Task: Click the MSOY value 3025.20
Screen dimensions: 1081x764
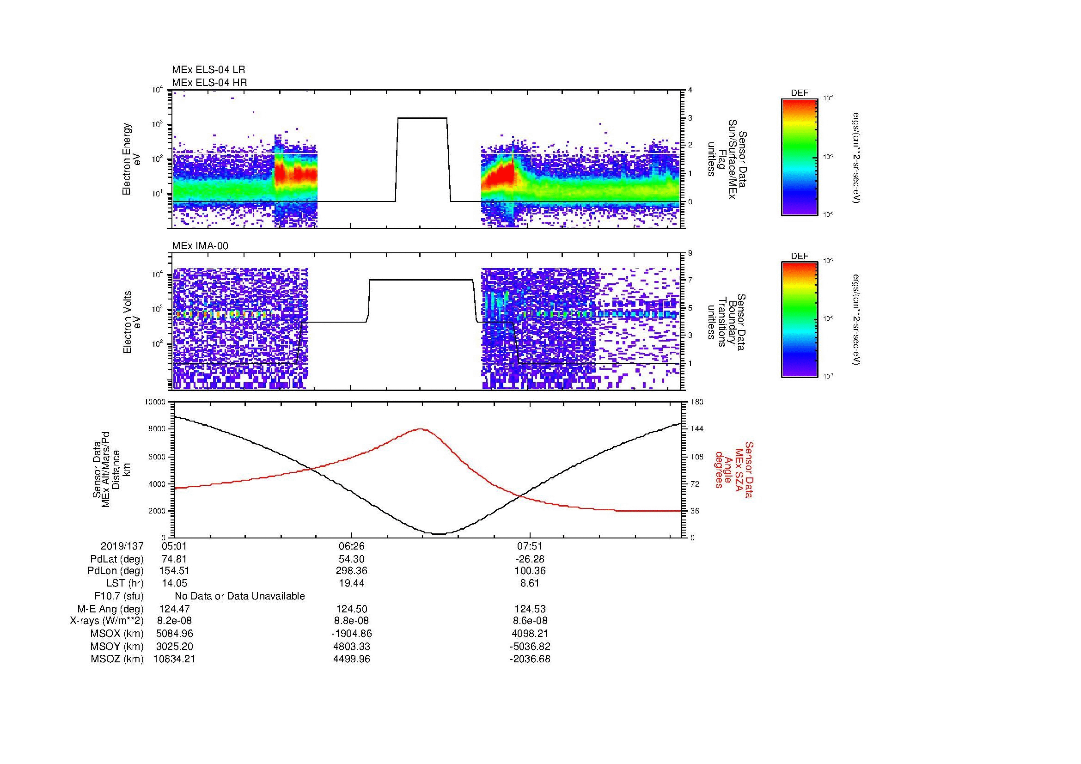Action: click(x=174, y=646)
